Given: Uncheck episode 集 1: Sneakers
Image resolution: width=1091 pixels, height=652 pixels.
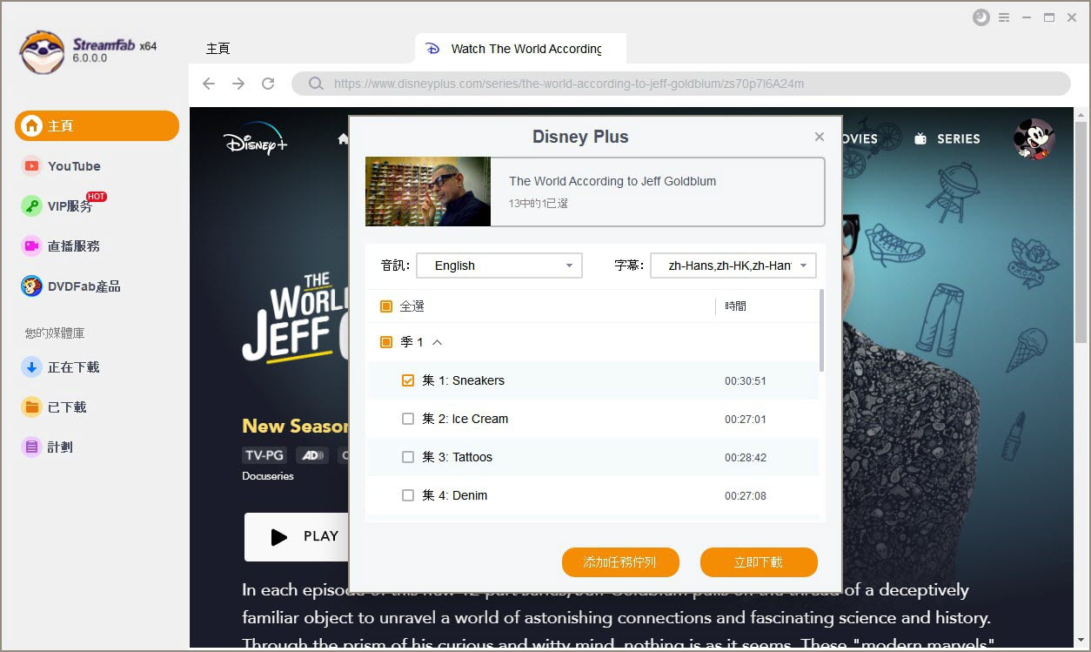Looking at the screenshot, I should [408, 380].
